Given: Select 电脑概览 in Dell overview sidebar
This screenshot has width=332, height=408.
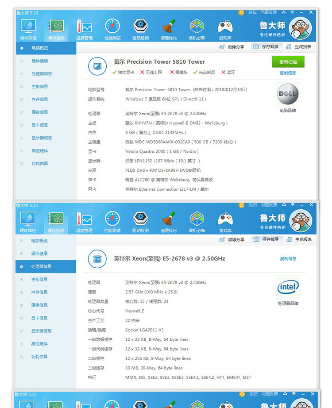Looking at the screenshot, I should (x=46, y=48).
